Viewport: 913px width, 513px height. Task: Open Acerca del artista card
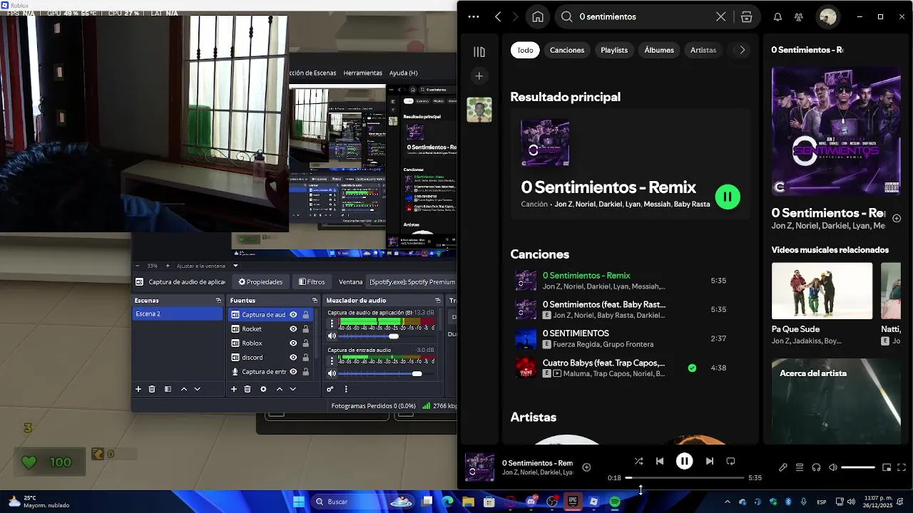(x=836, y=401)
